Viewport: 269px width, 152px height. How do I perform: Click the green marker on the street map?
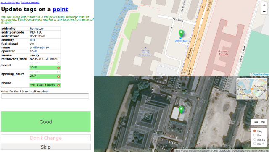(181, 33)
